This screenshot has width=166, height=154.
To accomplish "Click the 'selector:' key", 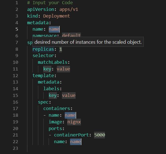I will (x=44, y=56).
